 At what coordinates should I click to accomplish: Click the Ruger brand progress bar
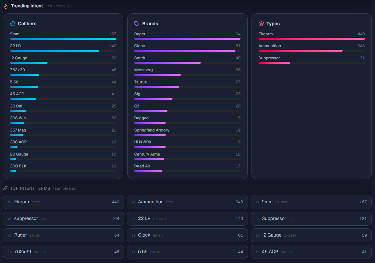[187, 39]
